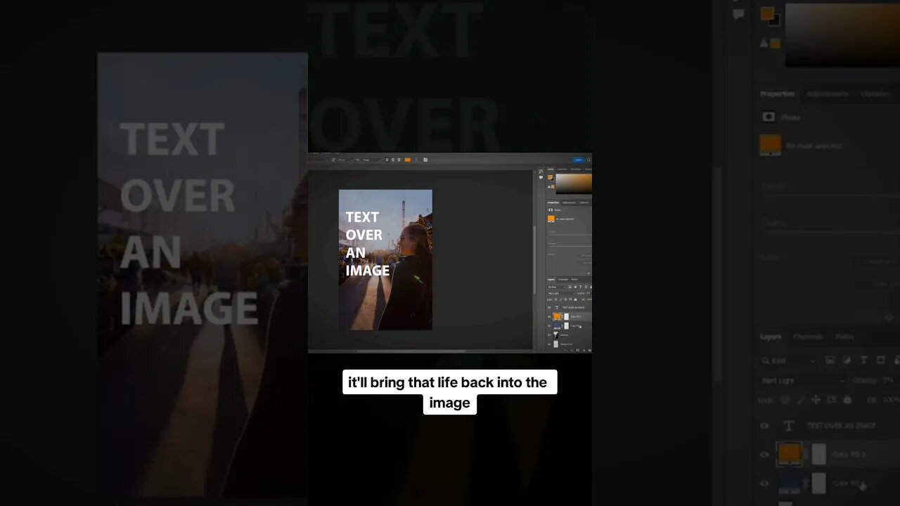This screenshot has width=900, height=506.
Task: Open the Kind layer filter dropdown
Action: 556,287
